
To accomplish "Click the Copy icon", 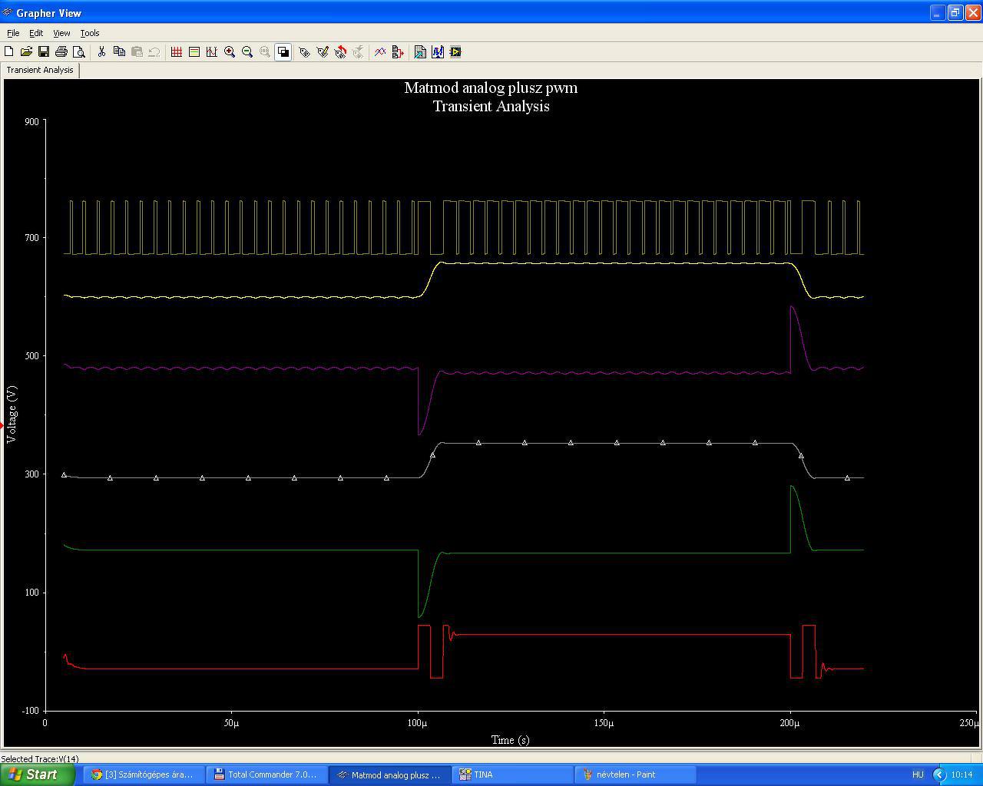I will pyautogui.click(x=119, y=51).
